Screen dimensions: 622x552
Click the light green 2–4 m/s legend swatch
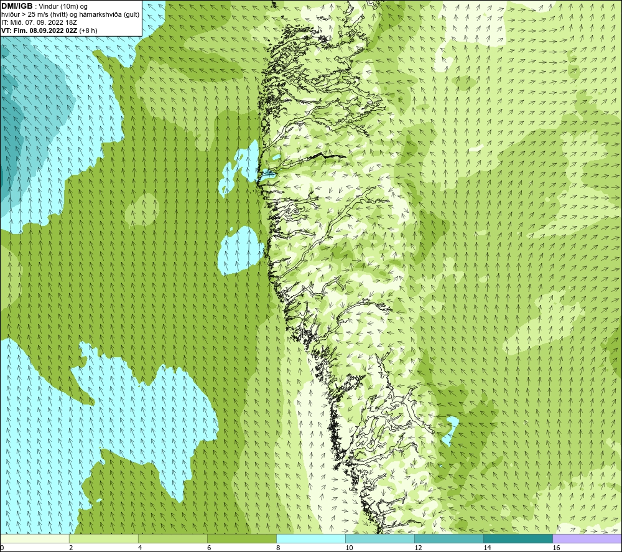[103, 538]
